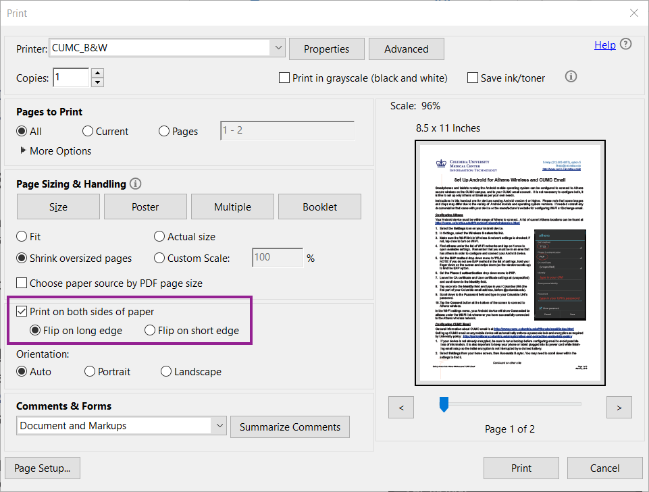This screenshot has width=649, height=492.
Task: Open the Help link
Action: coord(605,45)
